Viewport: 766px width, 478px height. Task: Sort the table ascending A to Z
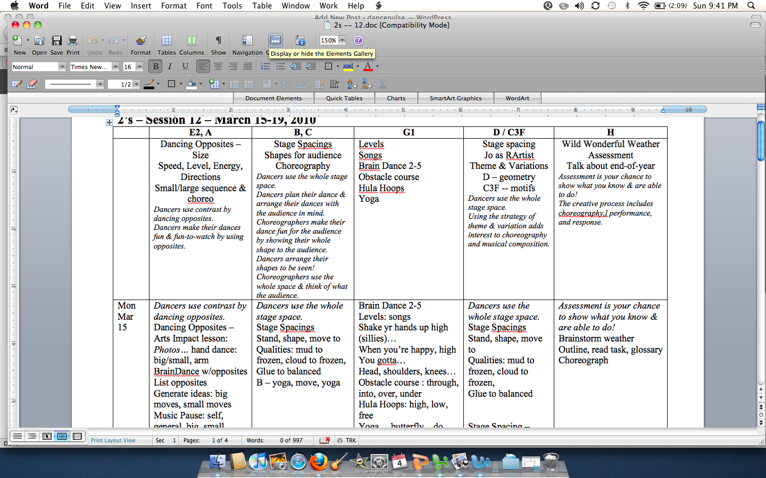click(352, 84)
